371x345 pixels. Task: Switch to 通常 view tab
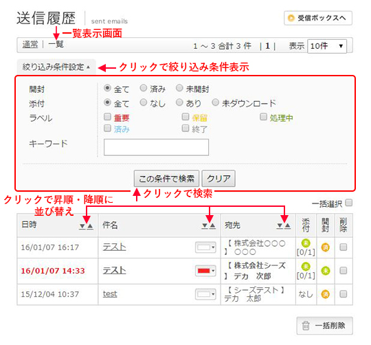[x=30, y=45]
